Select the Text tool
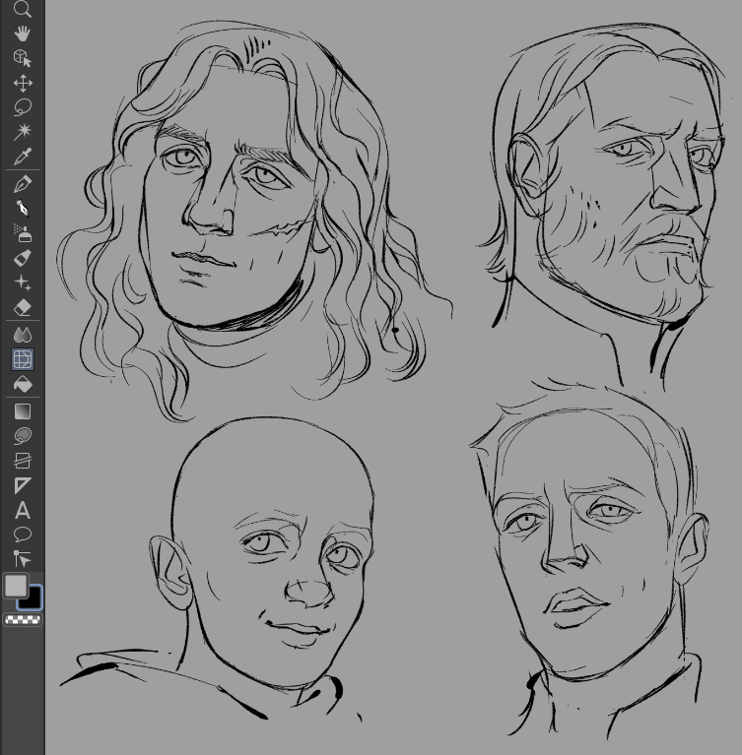Viewport: 742px width, 755px height. [x=23, y=510]
